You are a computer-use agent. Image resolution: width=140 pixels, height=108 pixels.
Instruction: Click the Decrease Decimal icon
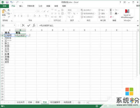pyautogui.click(x=72, y=17)
